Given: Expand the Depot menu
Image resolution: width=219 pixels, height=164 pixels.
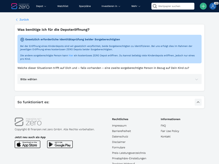Looking at the screenshot, I should click(x=41, y=6).
